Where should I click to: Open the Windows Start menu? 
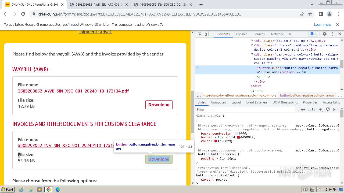pos(8,189)
